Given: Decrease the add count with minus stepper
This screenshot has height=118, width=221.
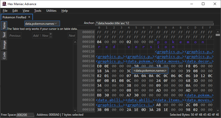Looking at the screenshot, I should [51, 37].
